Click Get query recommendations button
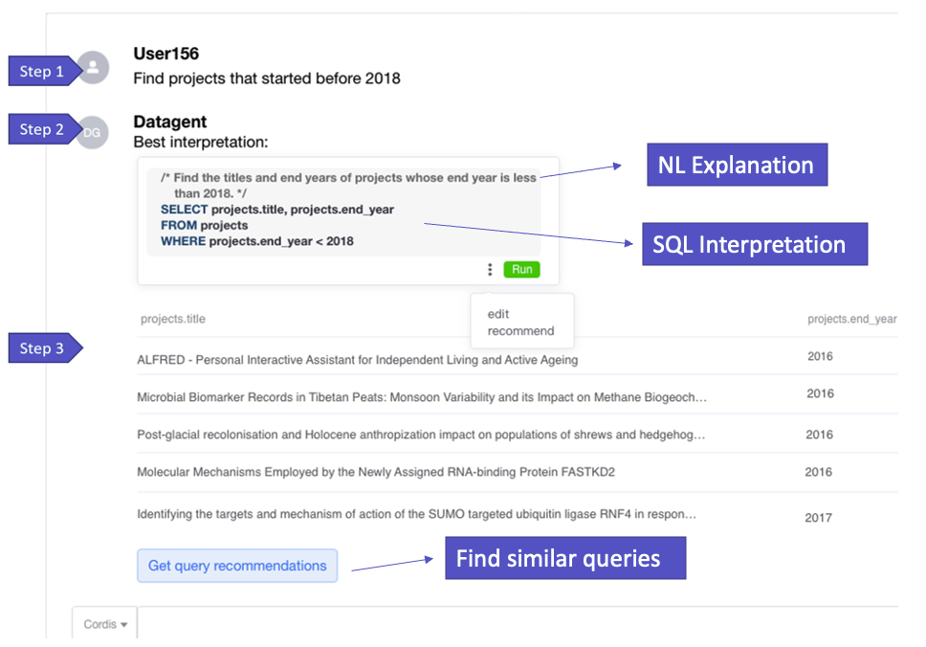This screenshot has width=926, height=647. coord(237,566)
